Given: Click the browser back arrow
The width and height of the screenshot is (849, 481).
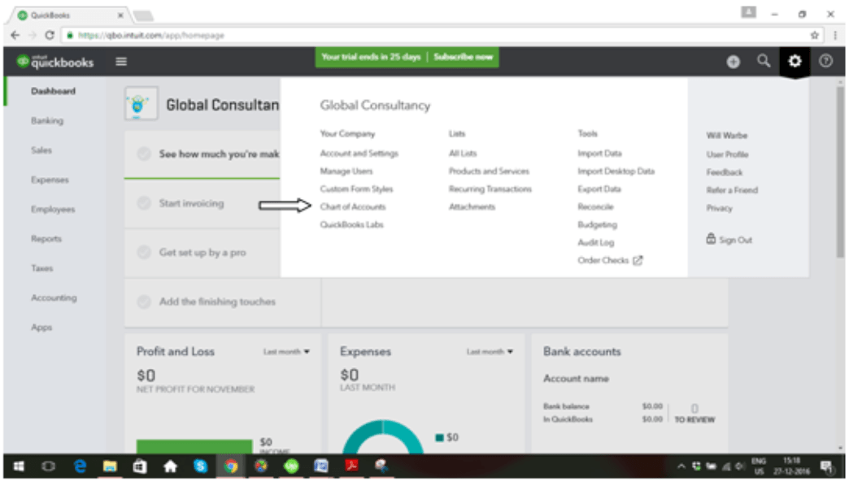Looking at the screenshot, I should pyautogui.click(x=15, y=35).
